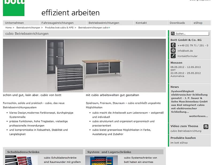Click the Betriebseinrichtungen breadcrumb
The image size is (214, 165).
(28, 28)
